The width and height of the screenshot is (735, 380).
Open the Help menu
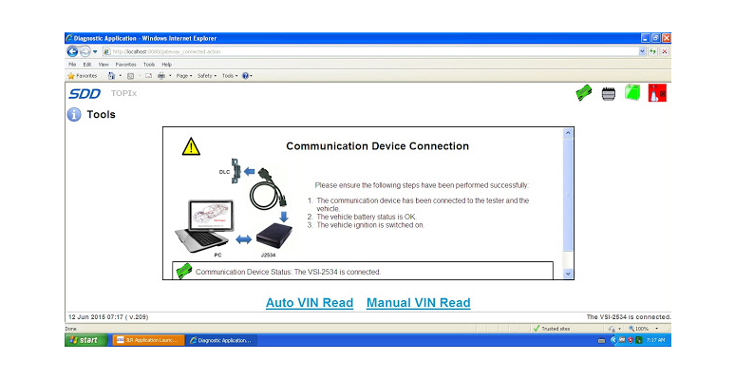pos(166,65)
